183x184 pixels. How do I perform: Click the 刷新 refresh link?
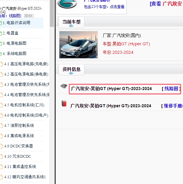point(29,16)
